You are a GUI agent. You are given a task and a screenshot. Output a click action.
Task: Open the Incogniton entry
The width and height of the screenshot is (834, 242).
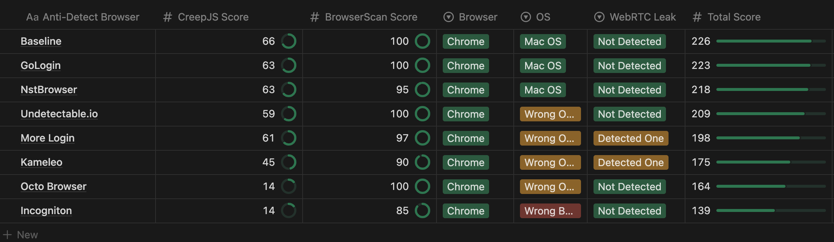[x=46, y=210]
